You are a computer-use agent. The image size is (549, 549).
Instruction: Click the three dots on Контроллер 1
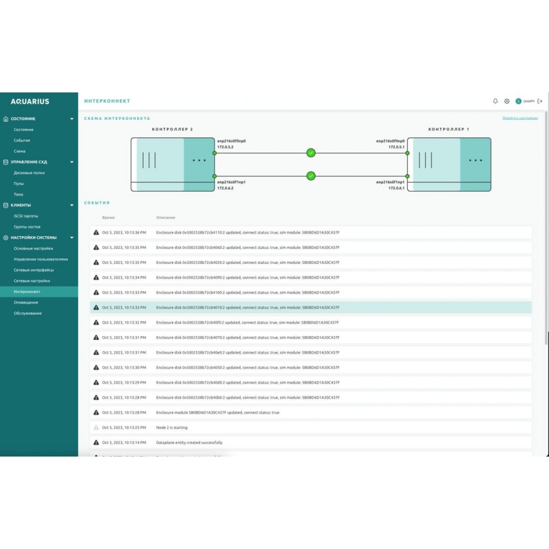click(476, 160)
